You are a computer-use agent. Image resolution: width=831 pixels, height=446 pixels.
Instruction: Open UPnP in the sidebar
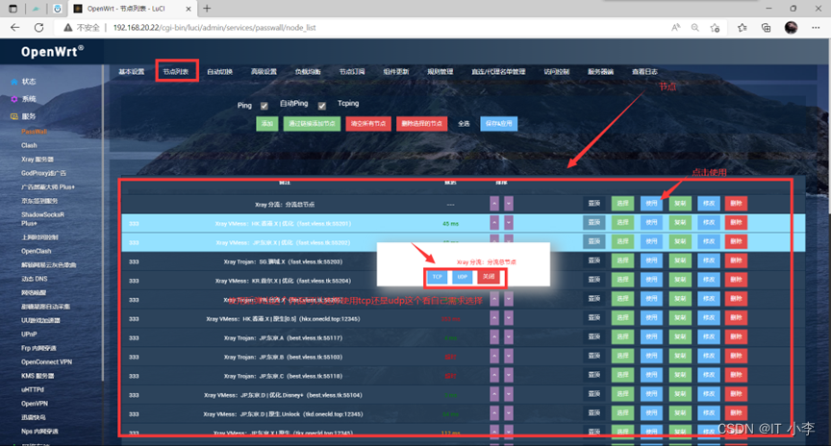coord(29,334)
